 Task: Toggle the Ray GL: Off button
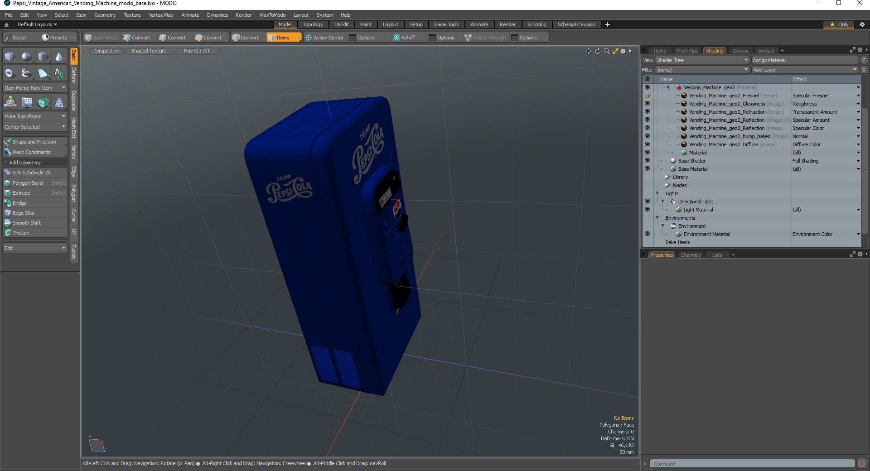coord(197,51)
